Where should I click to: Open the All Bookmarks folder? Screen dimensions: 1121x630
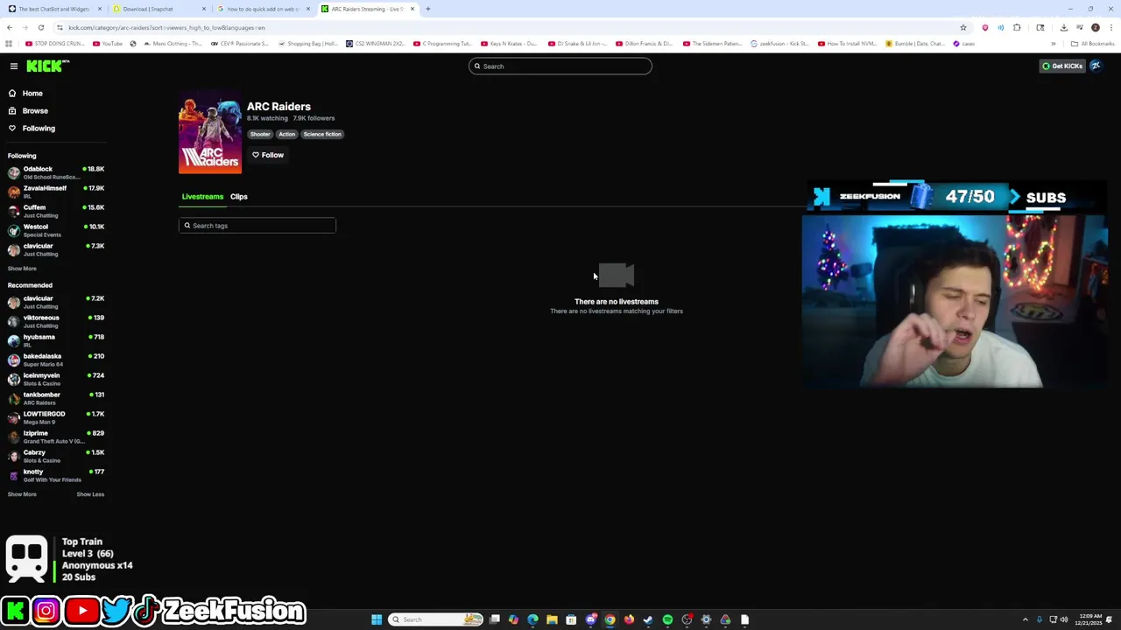click(1092, 43)
